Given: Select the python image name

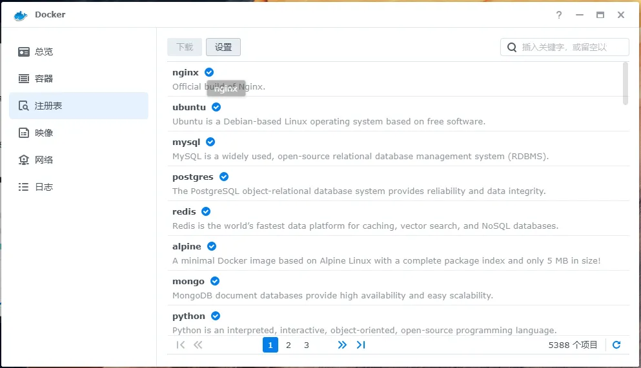Looking at the screenshot, I should point(189,316).
